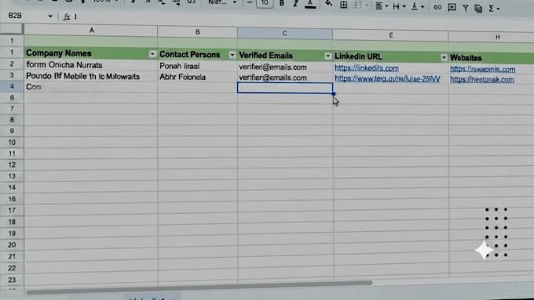534x300 pixels.
Task: Select column C header
Action: (x=285, y=34)
